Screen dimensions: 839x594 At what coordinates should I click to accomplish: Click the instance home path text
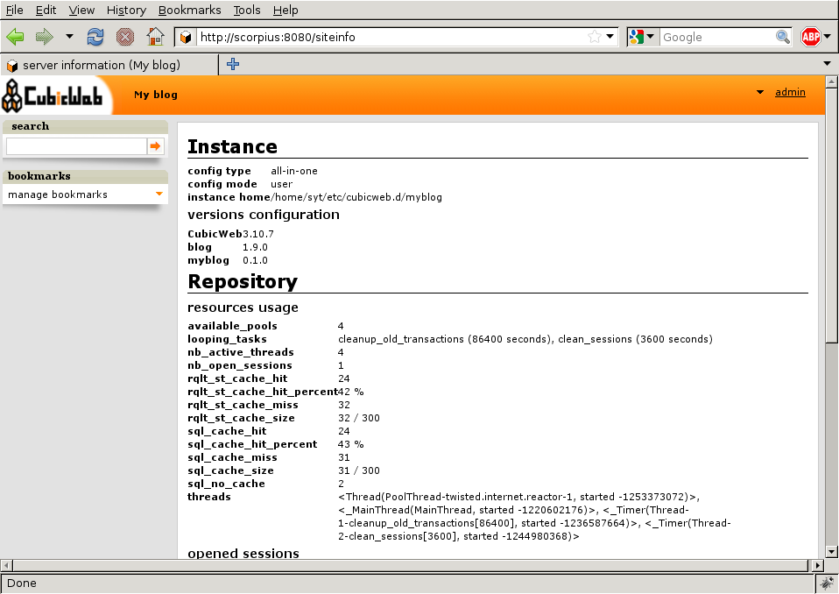(356, 197)
